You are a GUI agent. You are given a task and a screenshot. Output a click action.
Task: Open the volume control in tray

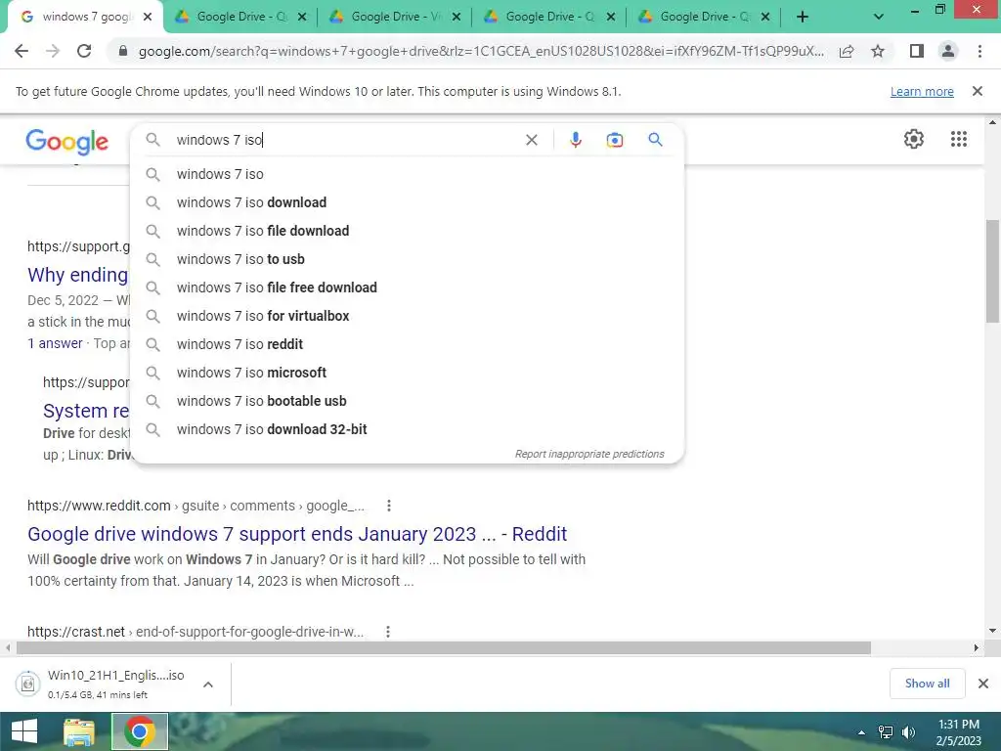pyautogui.click(x=908, y=732)
